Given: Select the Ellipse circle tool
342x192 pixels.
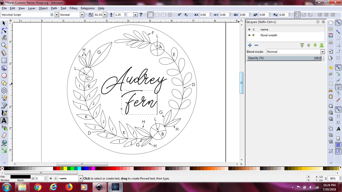Looking at the screenshot, I should tap(4, 75).
